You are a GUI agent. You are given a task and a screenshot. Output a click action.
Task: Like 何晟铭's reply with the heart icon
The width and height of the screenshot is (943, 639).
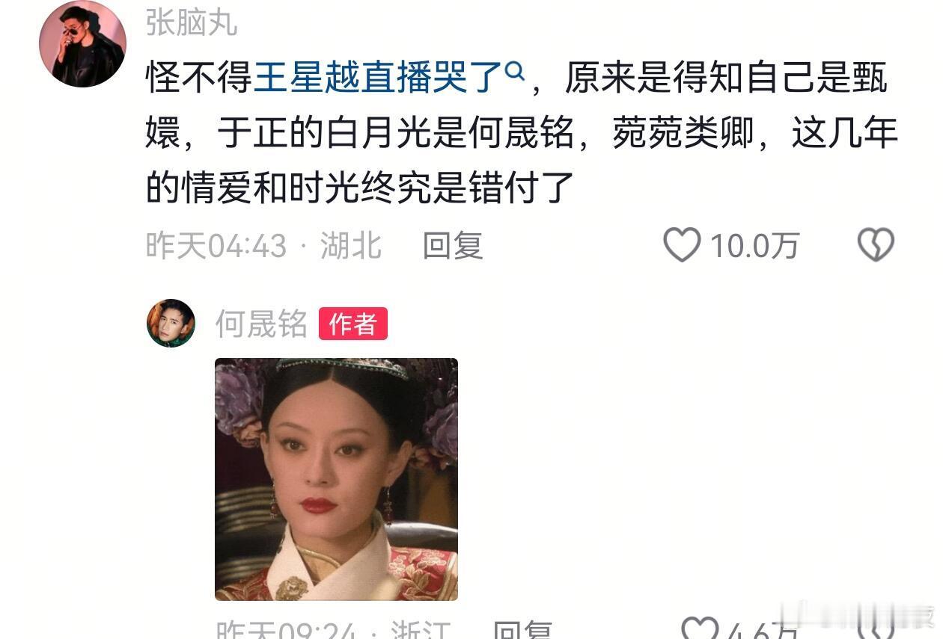tap(701, 630)
